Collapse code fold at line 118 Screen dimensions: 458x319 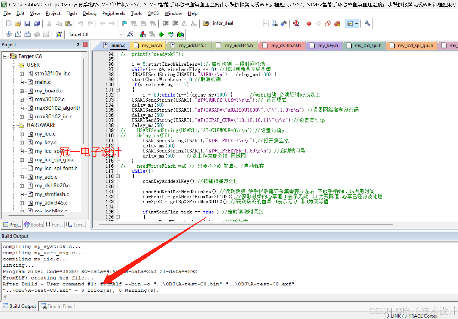[118, 176]
